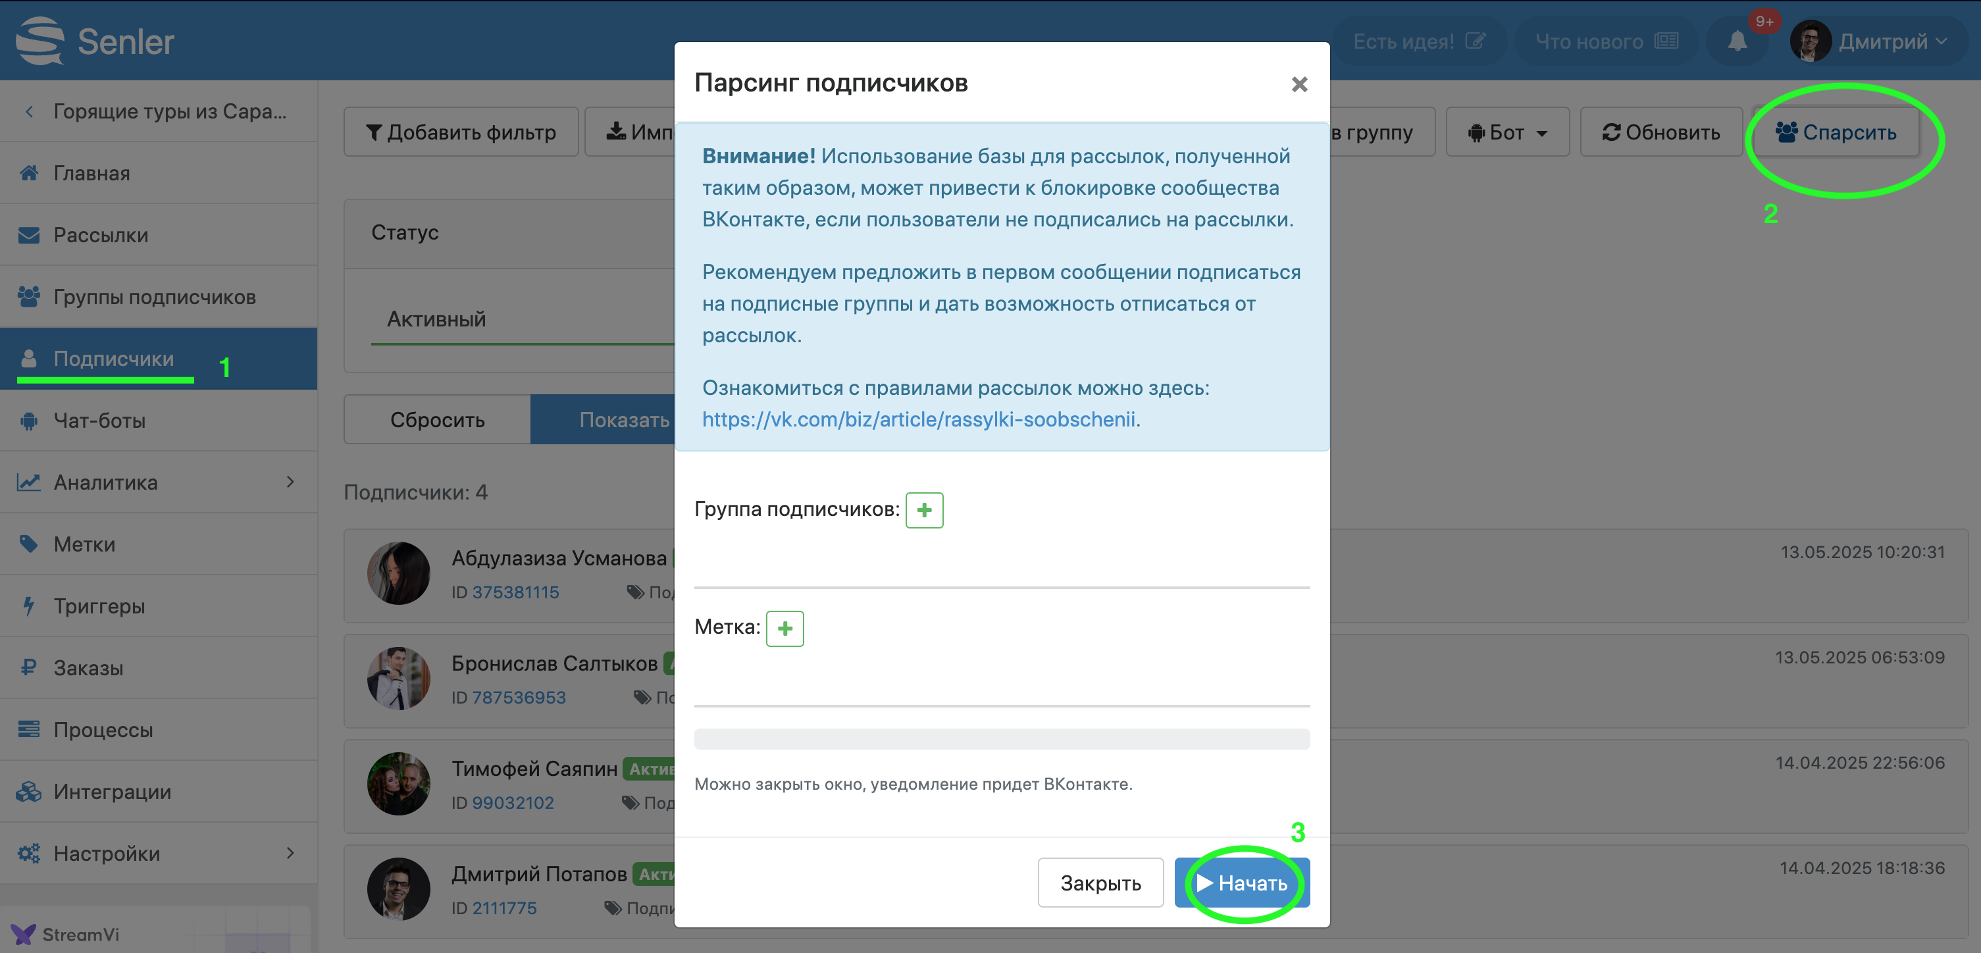Open ID link 99032102
This screenshot has width=1981, height=953.
click(512, 802)
